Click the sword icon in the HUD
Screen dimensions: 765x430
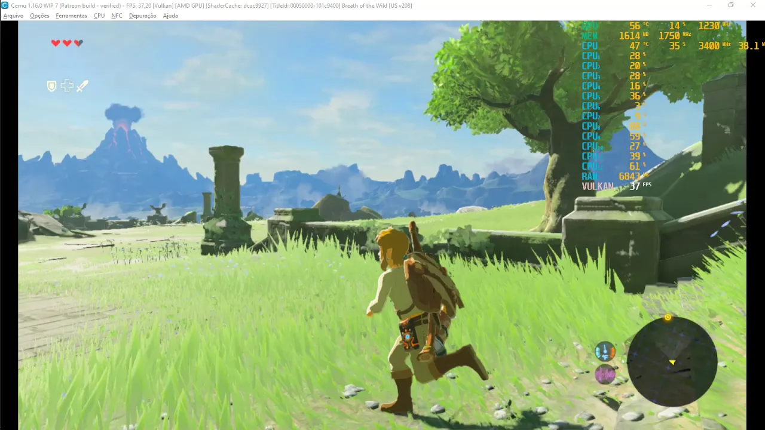(x=82, y=86)
